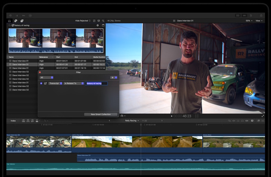Open the Hide Rejected dropdown
The width and height of the screenshot is (271, 177).
83,21
